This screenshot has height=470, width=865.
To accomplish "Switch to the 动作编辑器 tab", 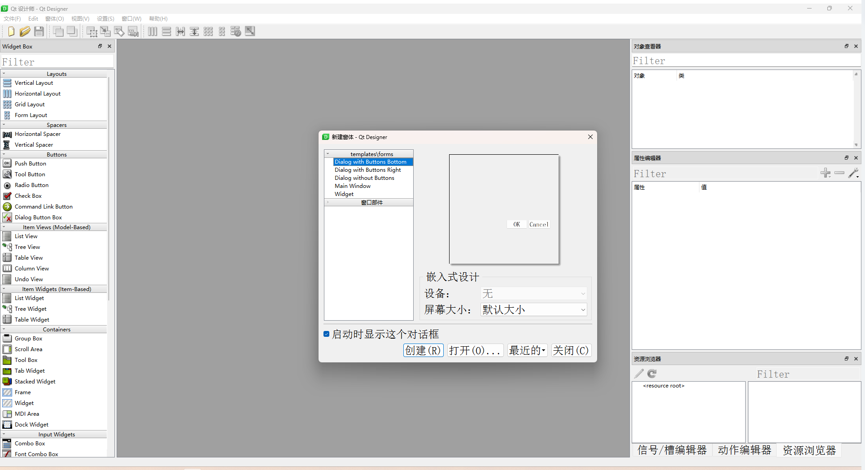I will coord(744,450).
